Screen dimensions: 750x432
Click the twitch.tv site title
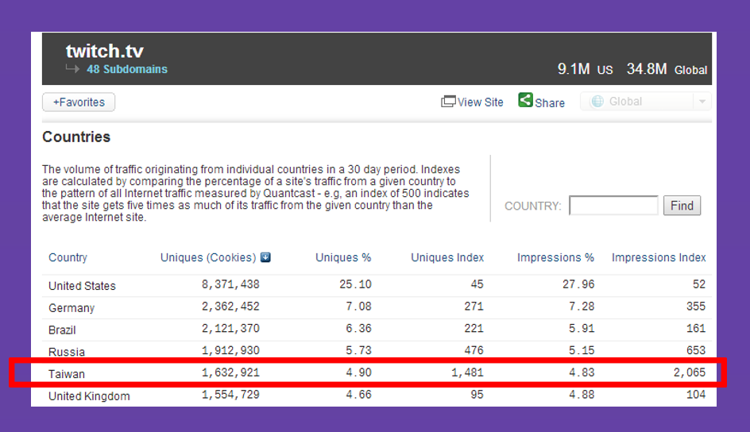click(105, 51)
